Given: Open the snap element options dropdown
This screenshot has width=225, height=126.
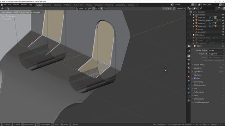Looking at the screenshot, I should coord(97,8).
